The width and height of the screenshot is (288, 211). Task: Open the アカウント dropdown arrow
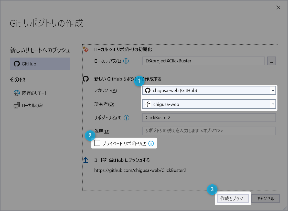tap(273, 91)
